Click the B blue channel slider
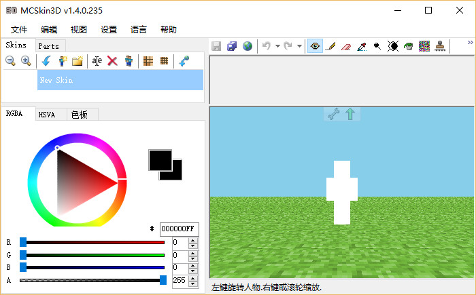The width and height of the screenshot is (476, 295). (x=92, y=267)
